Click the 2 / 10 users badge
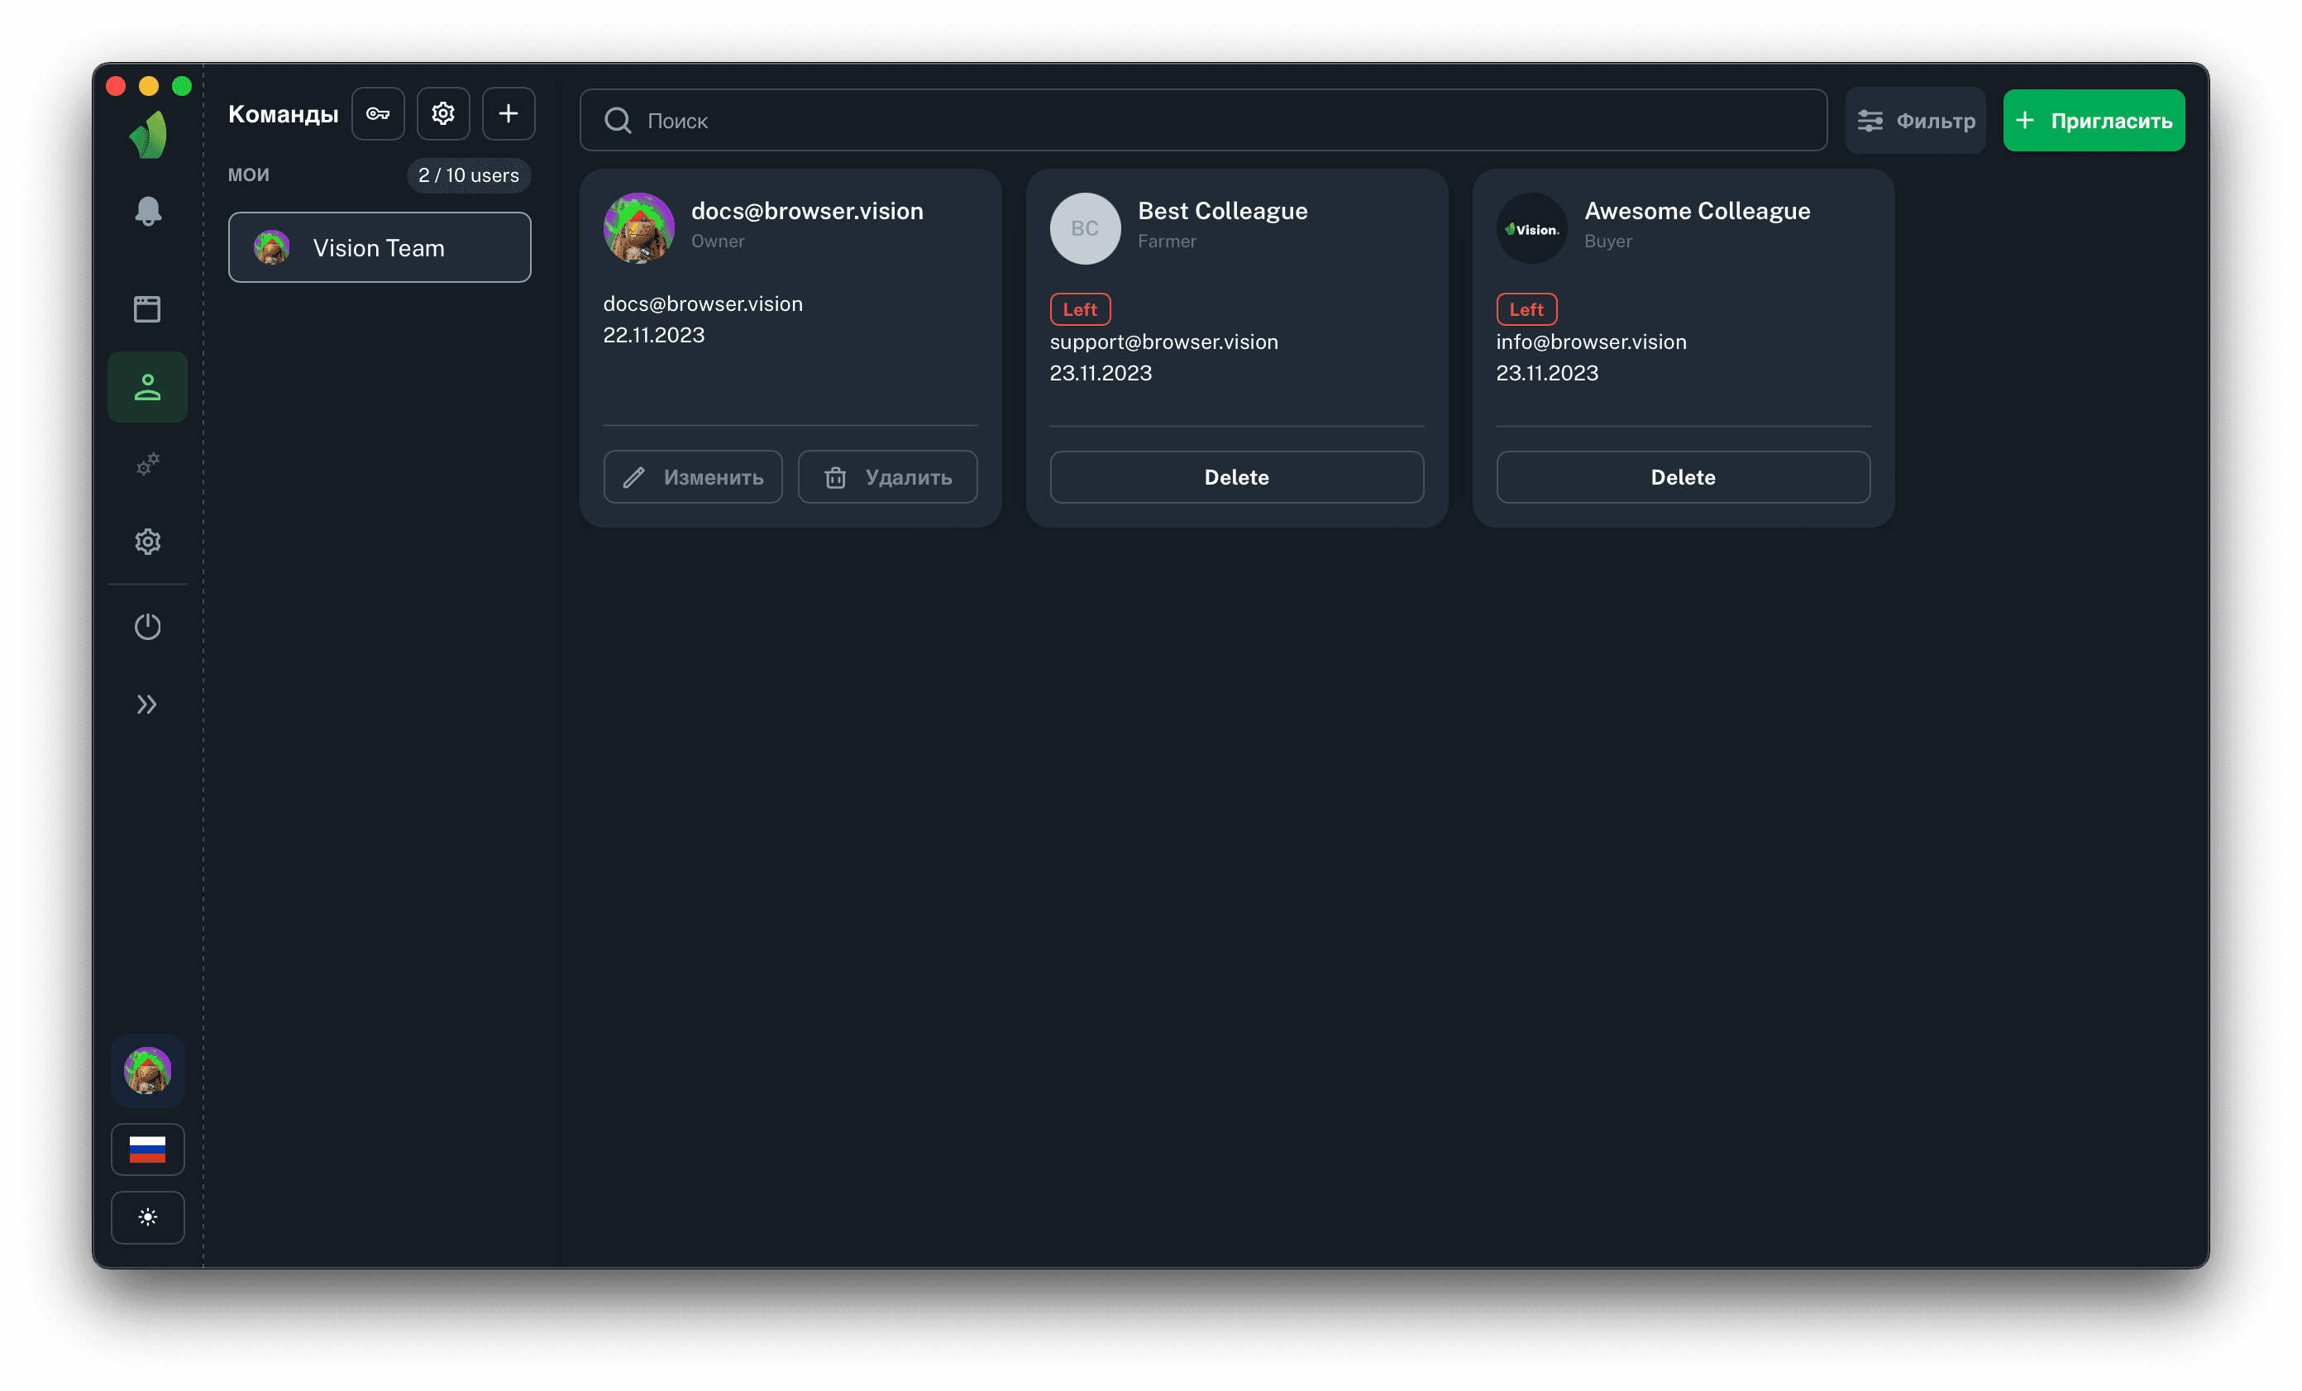The height and width of the screenshot is (1391, 2302). (x=469, y=175)
